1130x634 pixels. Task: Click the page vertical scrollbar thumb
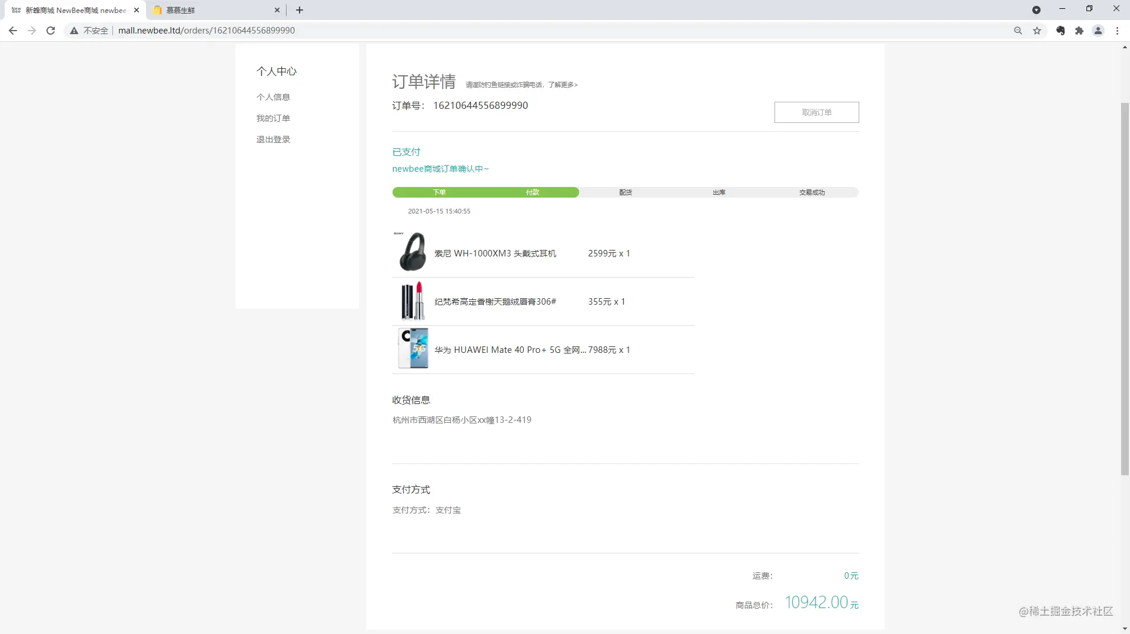(x=1125, y=288)
